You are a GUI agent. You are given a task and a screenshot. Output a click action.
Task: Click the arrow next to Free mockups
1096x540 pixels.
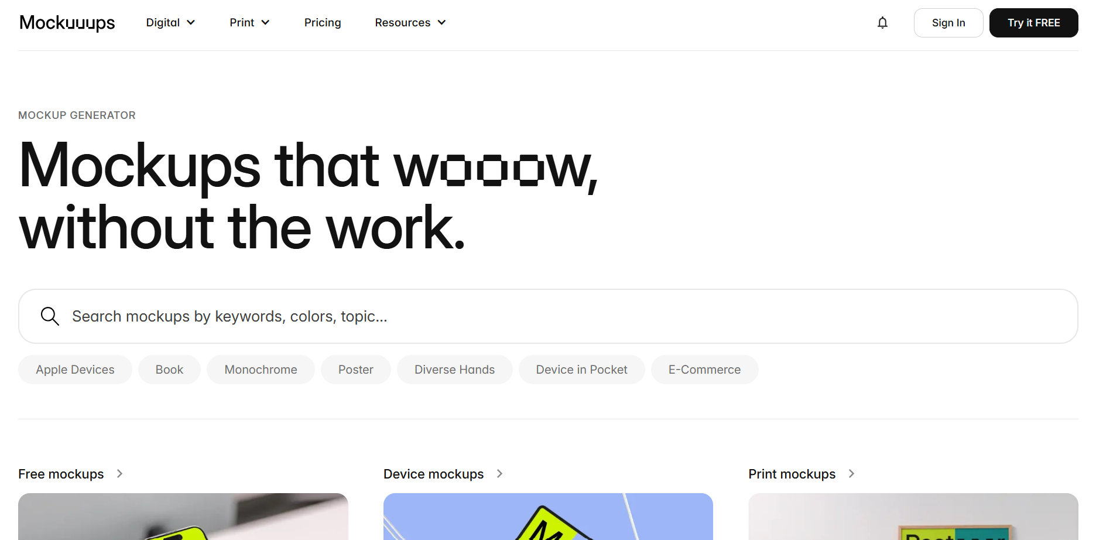point(119,474)
